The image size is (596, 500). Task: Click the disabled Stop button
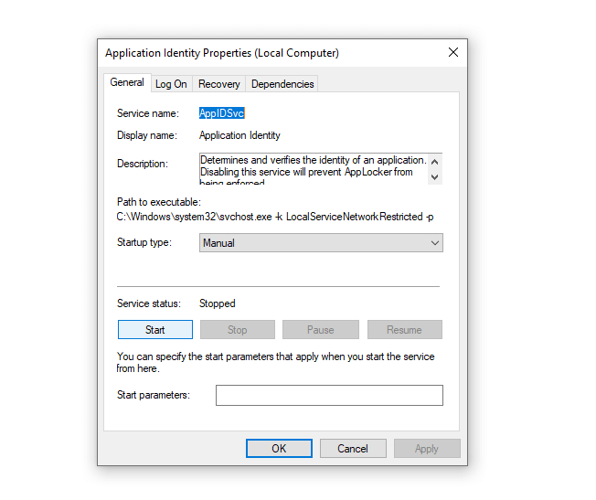click(237, 330)
